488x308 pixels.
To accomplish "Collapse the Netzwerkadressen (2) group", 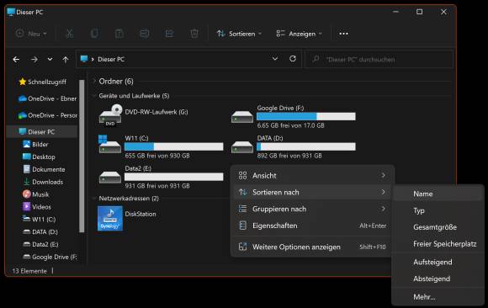I will click(94, 198).
